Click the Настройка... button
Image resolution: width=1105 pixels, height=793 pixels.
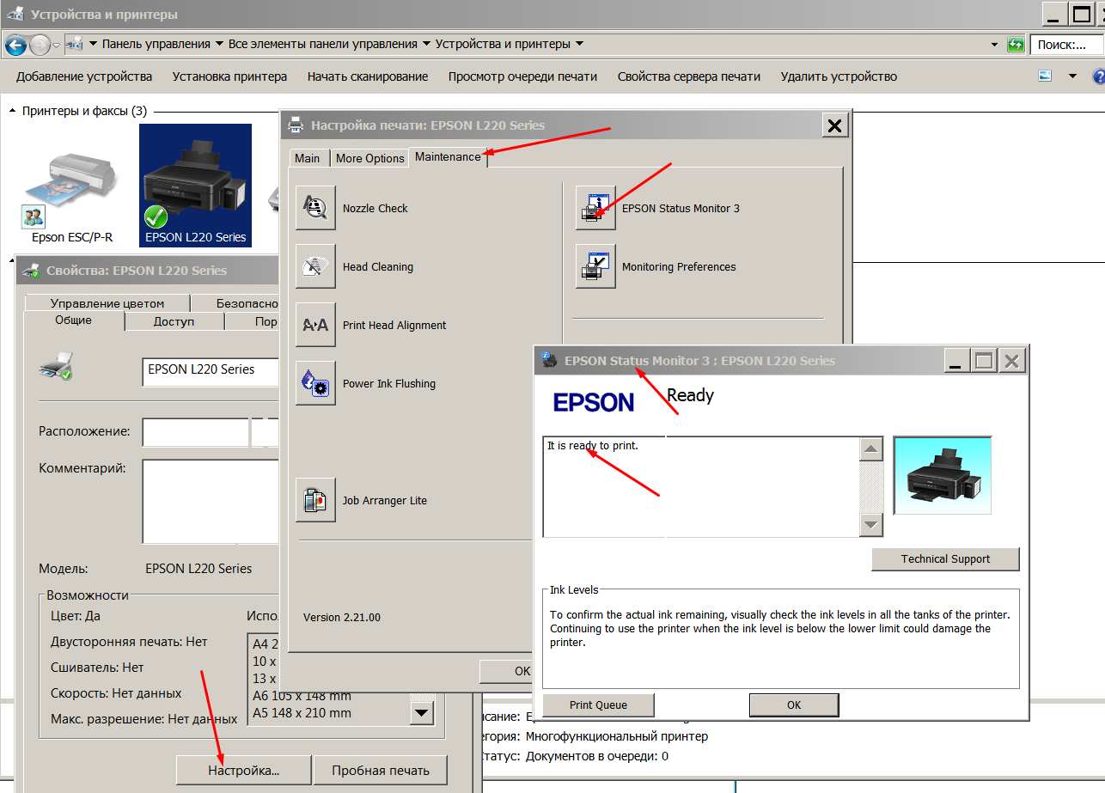[x=244, y=771]
